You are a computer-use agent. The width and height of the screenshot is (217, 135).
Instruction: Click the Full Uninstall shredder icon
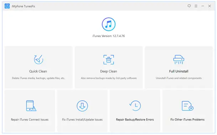coord(179,59)
